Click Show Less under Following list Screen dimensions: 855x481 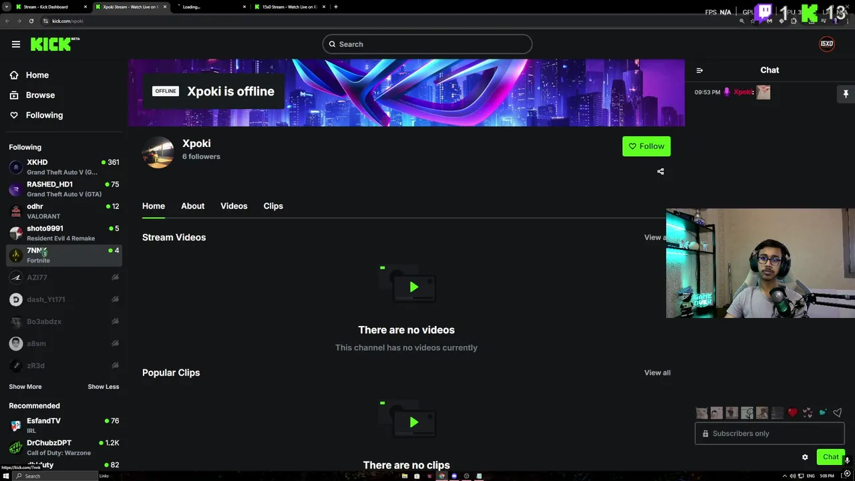click(x=104, y=387)
